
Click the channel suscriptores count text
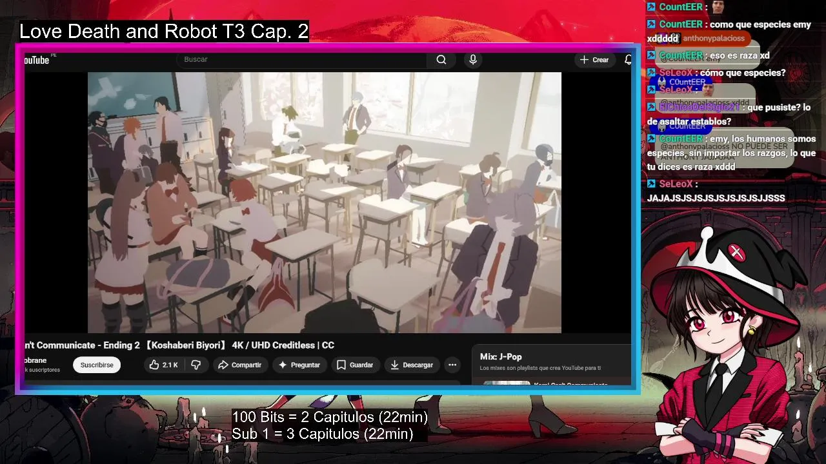point(42,370)
